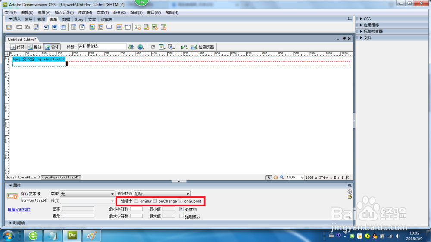The width and height of the screenshot is (431, 242).
Task: Open the 格式 format dropdown
Action: click(87, 201)
